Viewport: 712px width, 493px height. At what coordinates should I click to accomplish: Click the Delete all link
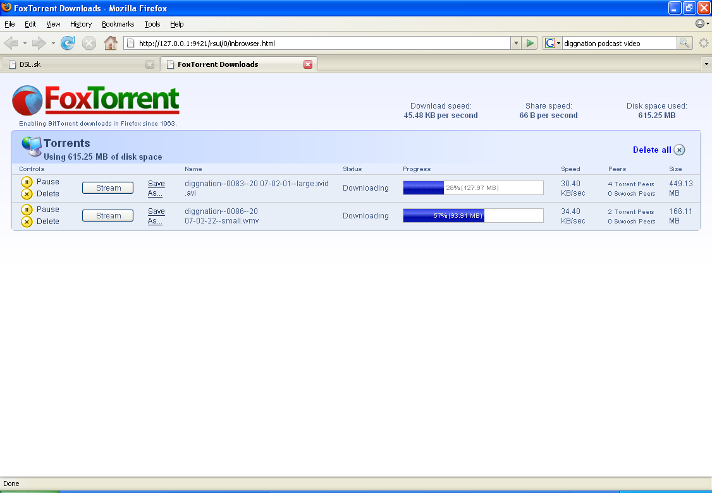[x=652, y=150]
